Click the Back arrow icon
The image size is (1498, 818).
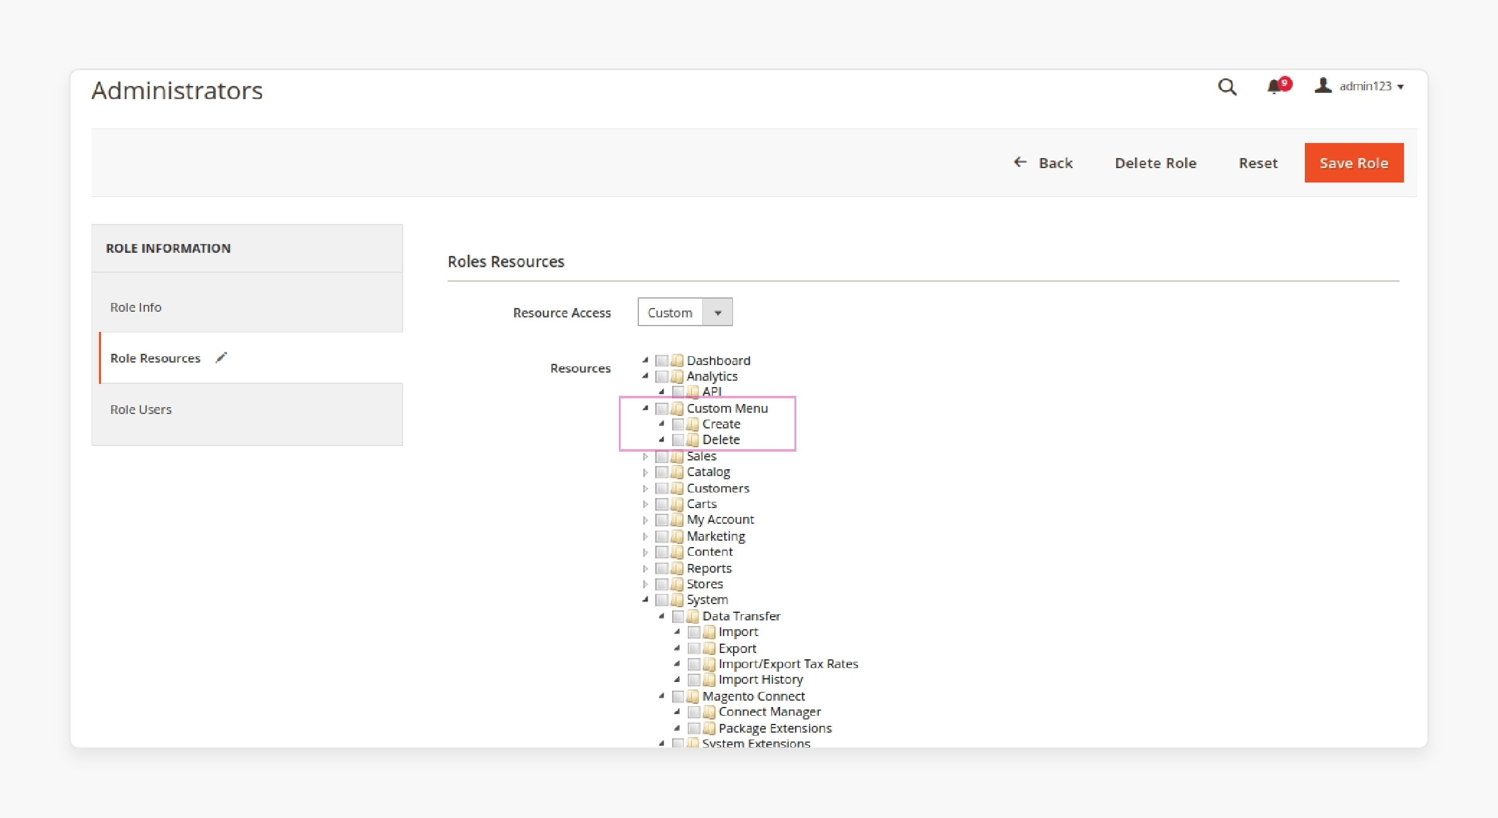1020,162
